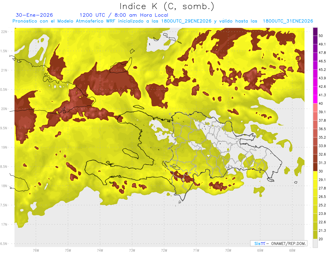Click the colorbar value "32.6"

(x=322, y=154)
